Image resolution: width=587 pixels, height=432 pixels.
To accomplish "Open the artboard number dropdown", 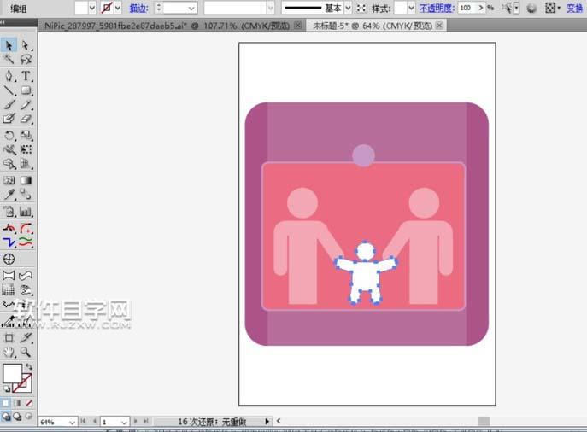I will [x=124, y=422].
